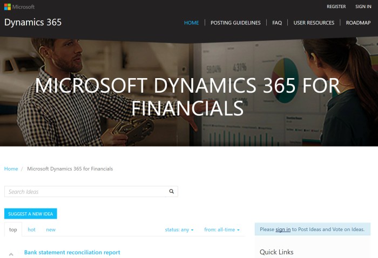This screenshot has height=258, width=378.
Task: Open POSTING GUIDELINES page
Action: pyautogui.click(x=235, y=23)
